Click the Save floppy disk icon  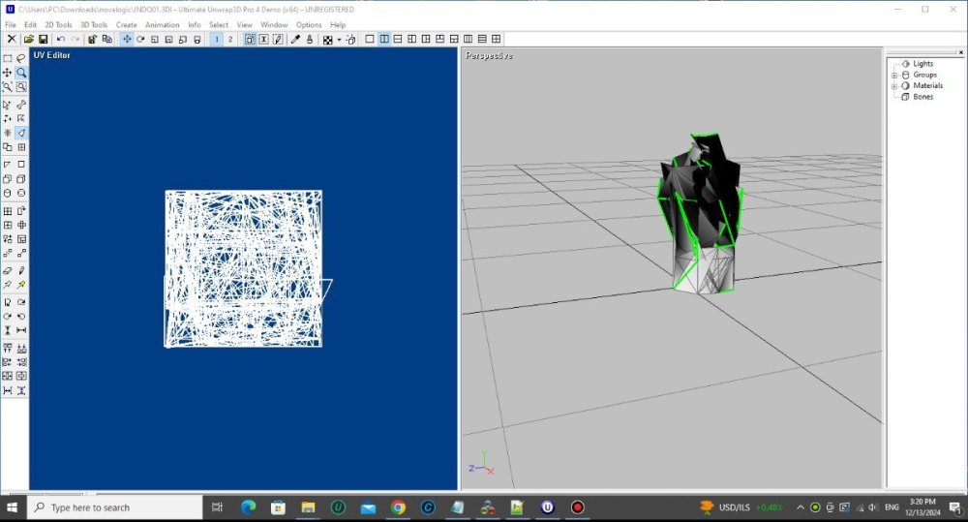44,40
